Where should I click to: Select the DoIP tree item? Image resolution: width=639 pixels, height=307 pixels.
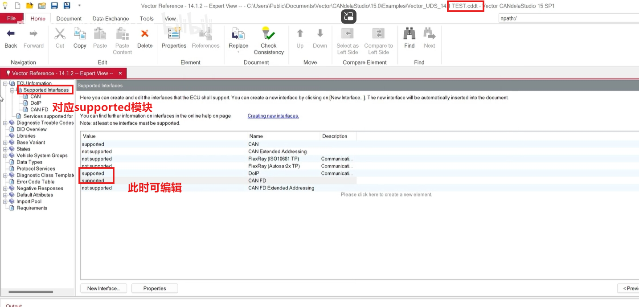(x=36, y=103)
